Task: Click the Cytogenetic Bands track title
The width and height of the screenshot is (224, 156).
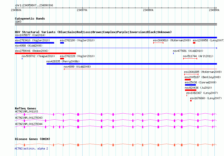Action: (30, 19)
